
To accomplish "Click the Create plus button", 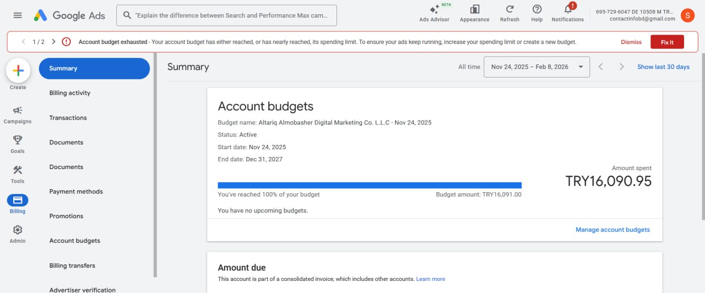I will coord(18,70).
